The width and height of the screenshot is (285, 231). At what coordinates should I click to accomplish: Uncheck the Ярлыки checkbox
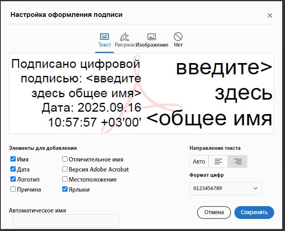pos(65,189)
